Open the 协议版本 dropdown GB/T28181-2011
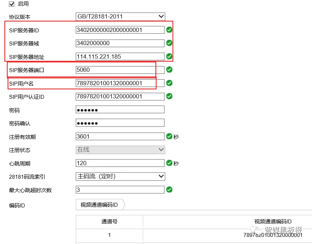 (x=120, y=16)
